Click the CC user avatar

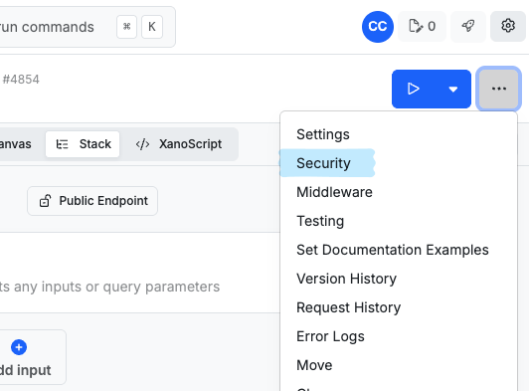click(378, 27)
